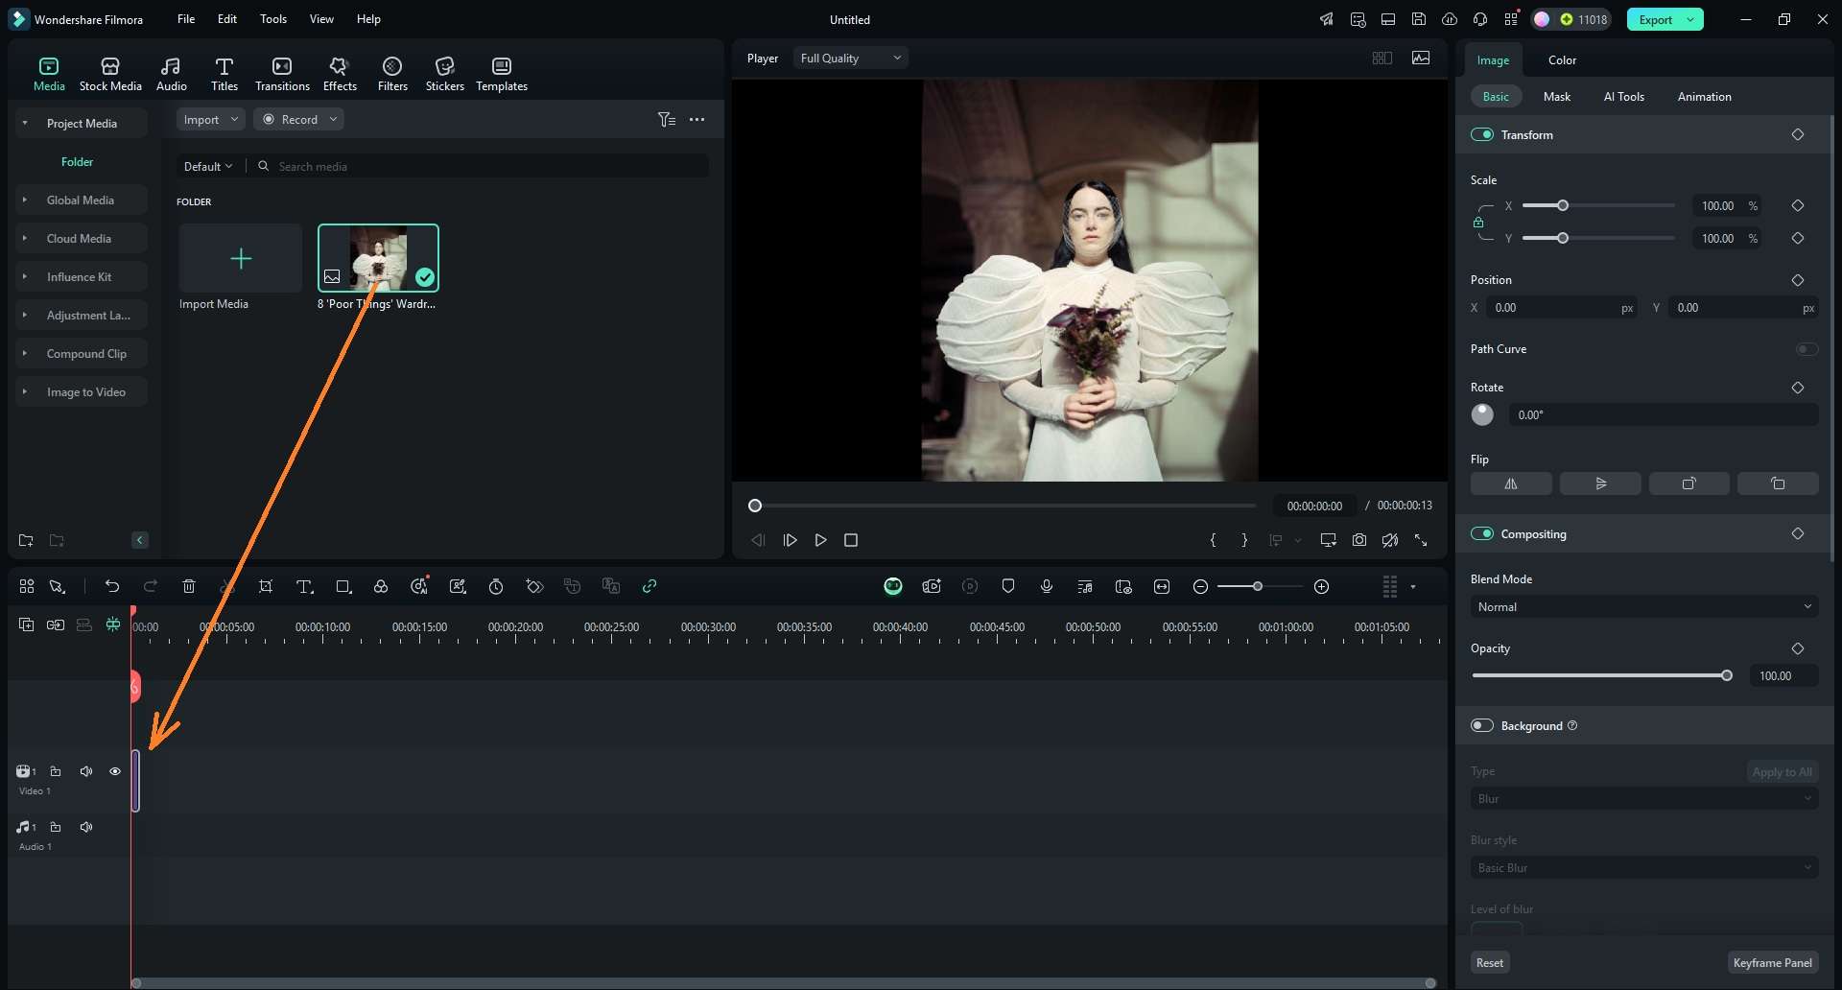Click the Mark Out bracket icon

[1244, 540]
